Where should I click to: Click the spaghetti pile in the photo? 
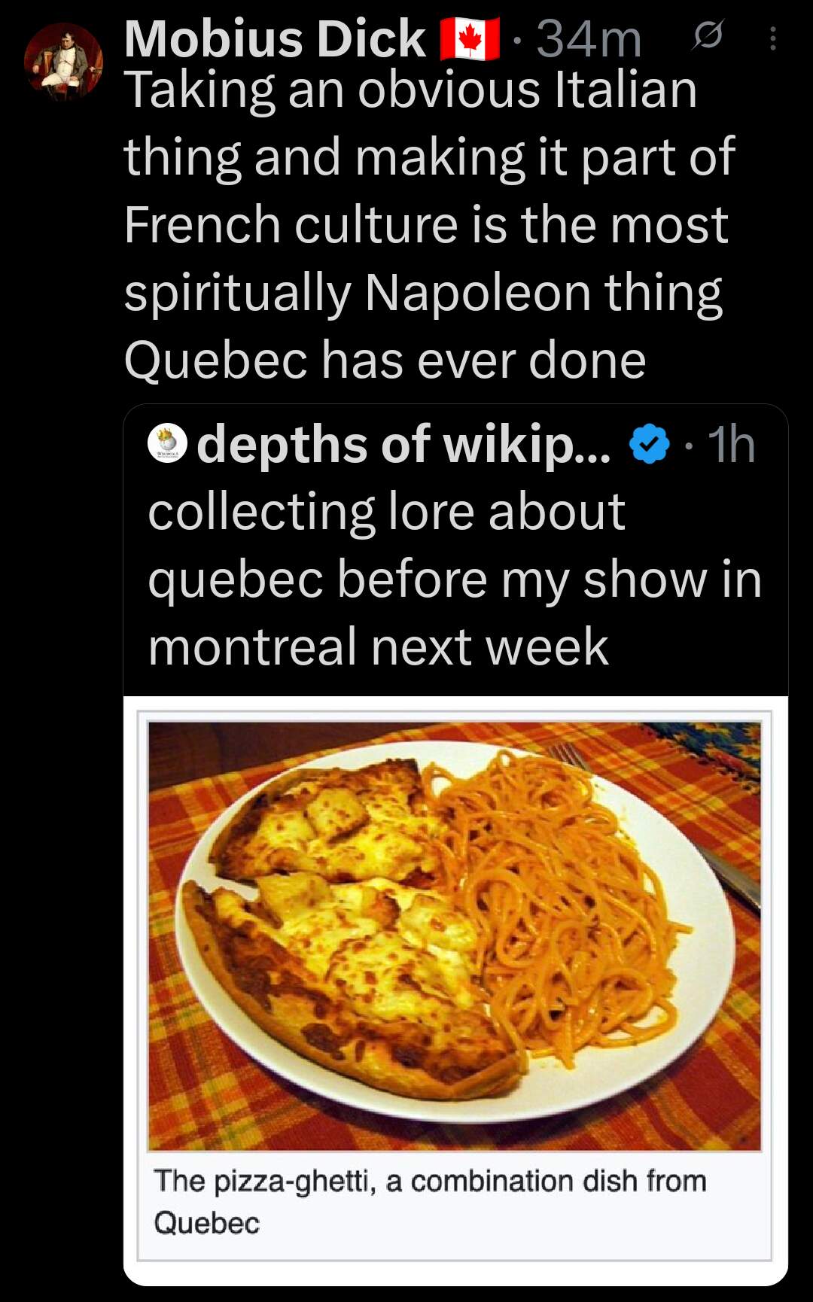[557, 888]
